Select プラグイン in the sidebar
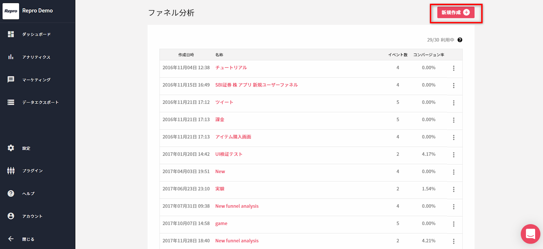The width and height of the screenshot is (543, 249). point(32,171)
